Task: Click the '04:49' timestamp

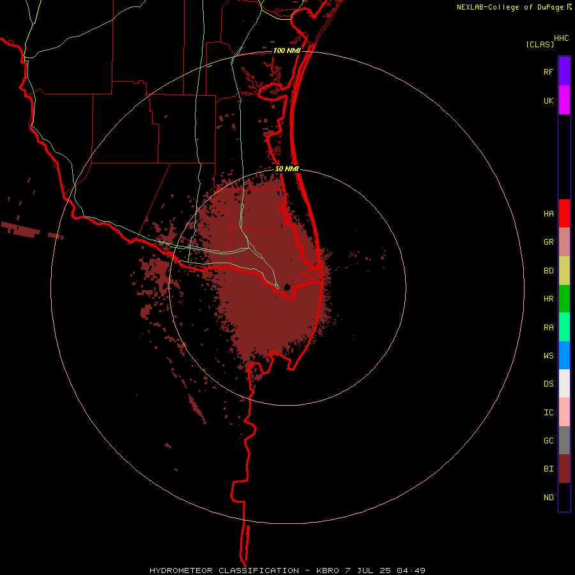Action: tap(412, 571)
